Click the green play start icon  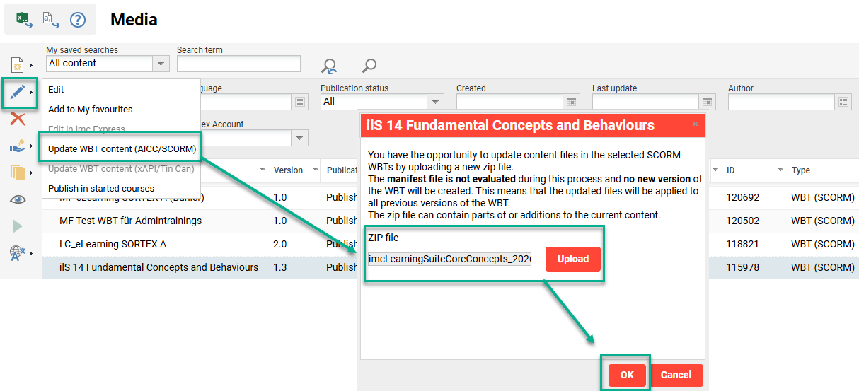[18, 226]
